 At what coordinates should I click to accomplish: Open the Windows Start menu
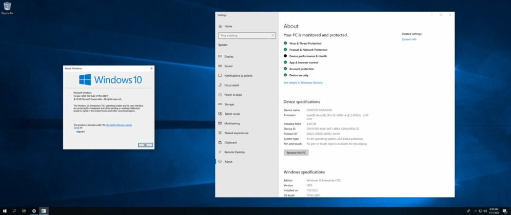tap(5, 211)
